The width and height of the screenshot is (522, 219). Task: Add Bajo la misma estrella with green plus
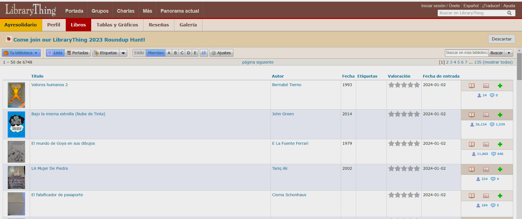[x=500, y=115]
